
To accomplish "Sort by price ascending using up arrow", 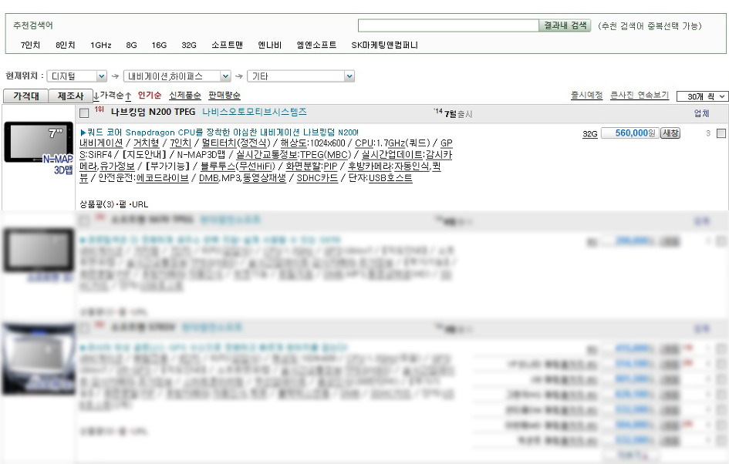I will coord(128,96).
